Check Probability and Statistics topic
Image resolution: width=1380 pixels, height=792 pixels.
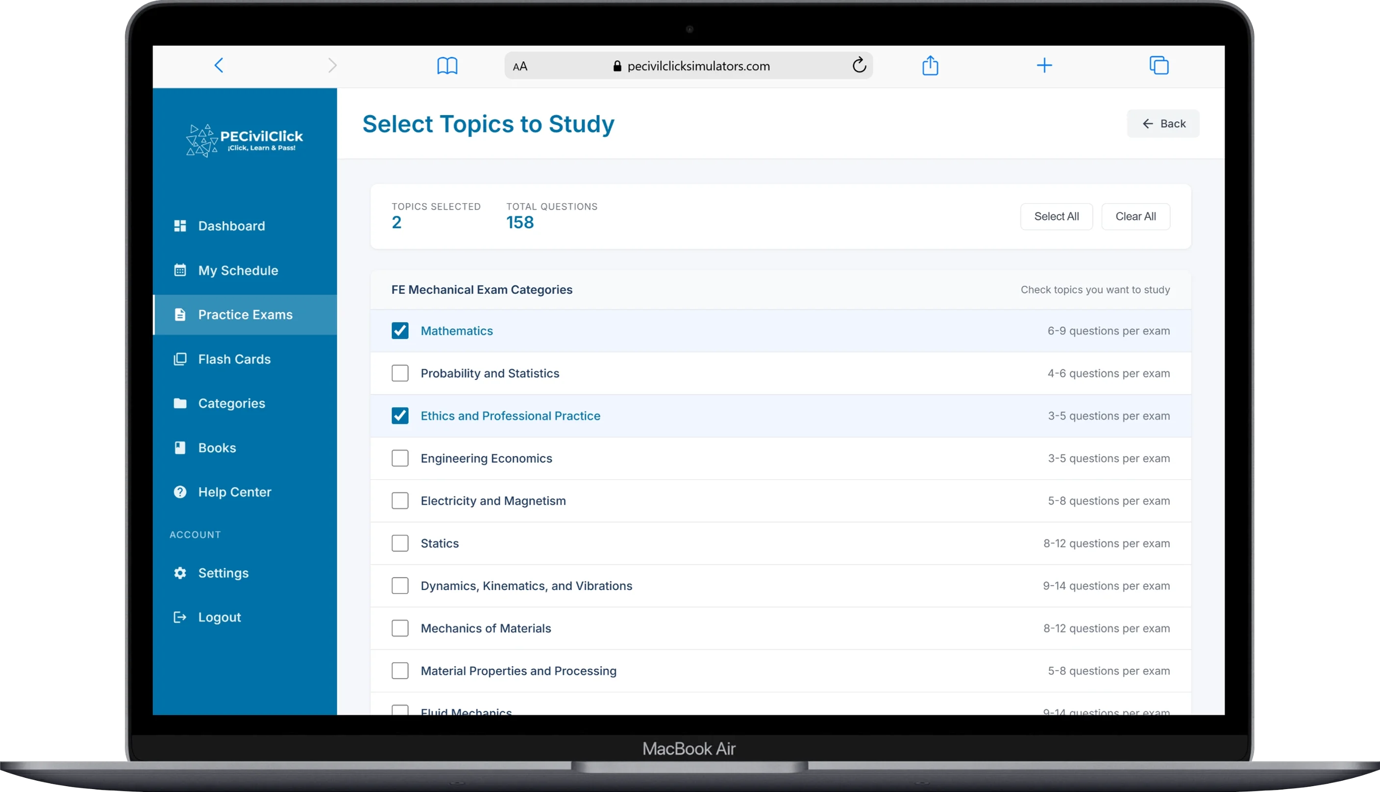coord(400,373)
